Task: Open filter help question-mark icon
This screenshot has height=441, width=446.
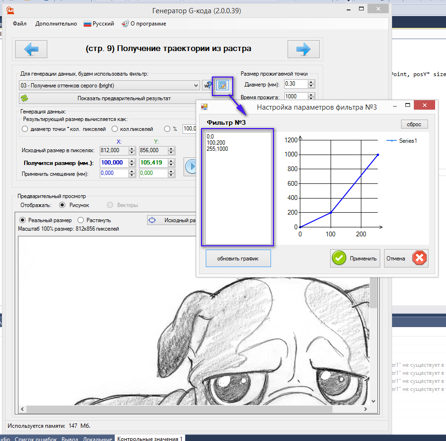Action: 208,85
